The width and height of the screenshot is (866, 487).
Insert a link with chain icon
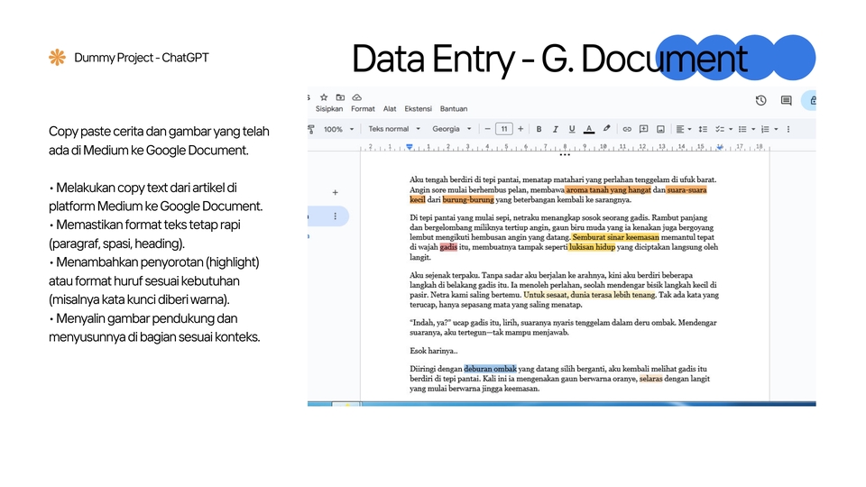627,129
